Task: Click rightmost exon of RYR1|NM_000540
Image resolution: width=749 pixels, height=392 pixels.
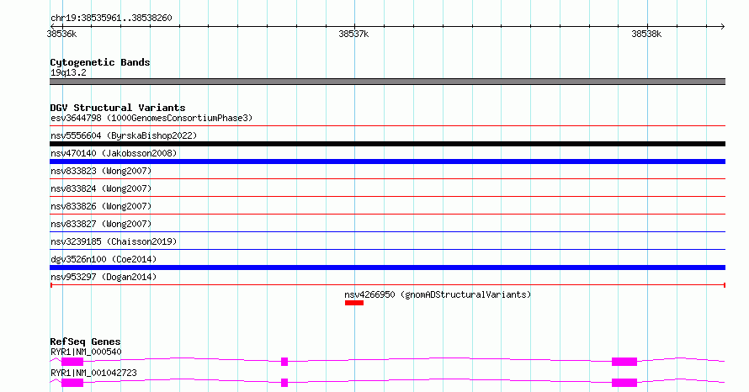Action: (624, 362)
